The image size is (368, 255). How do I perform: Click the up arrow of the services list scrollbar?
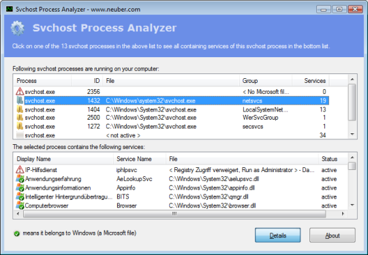point(352,158)
